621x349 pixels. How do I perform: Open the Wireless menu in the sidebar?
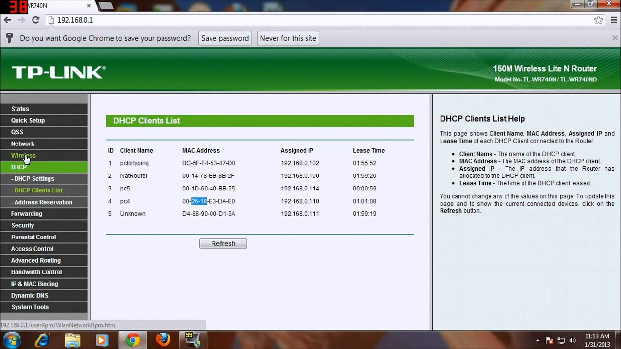pyautogui.click(x=23, y=156)
